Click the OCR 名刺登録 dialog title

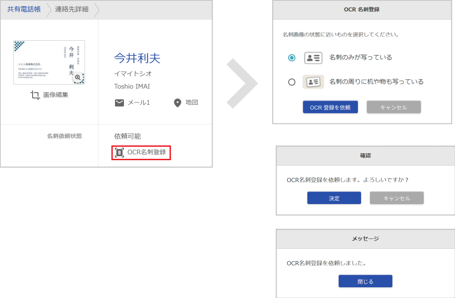pos(361,9)
